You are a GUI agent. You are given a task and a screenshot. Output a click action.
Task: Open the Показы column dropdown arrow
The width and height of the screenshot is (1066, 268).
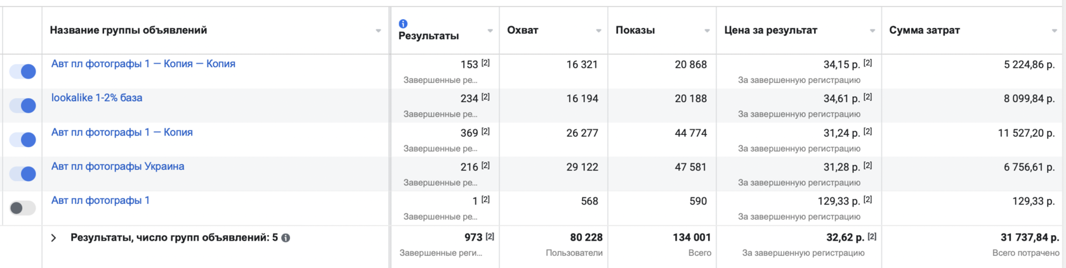pyautogui.click(x=707, y=30)
